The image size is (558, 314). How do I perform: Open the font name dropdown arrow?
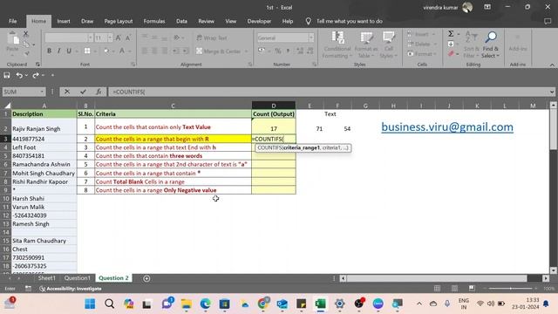[90, 38]
